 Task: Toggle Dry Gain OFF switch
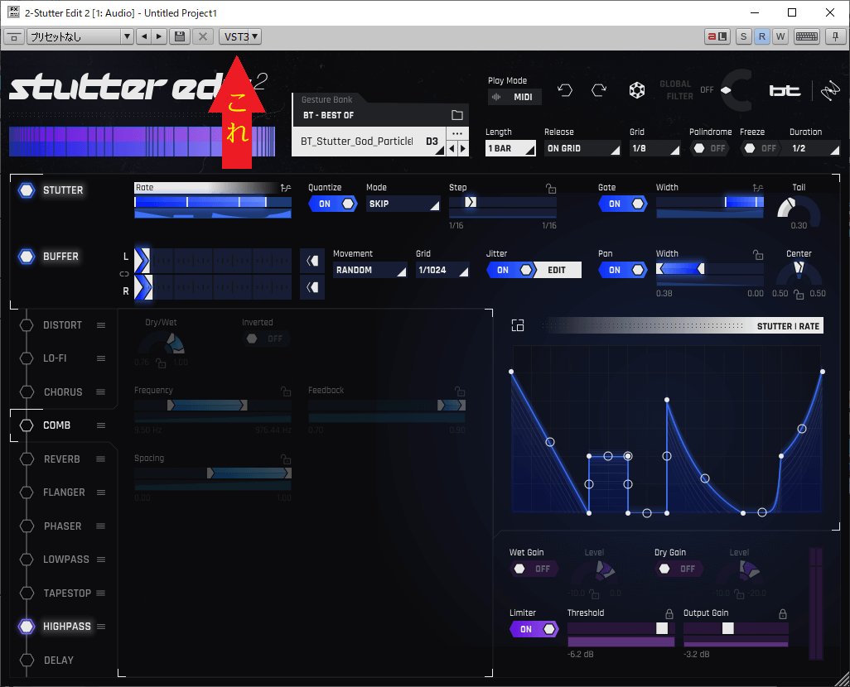click(679, 569)
